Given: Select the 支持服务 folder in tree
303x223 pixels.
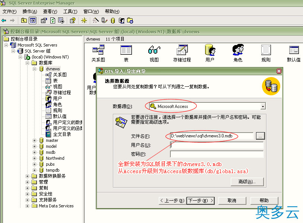Looking at the screenshot, I should (x=48, y=200).
